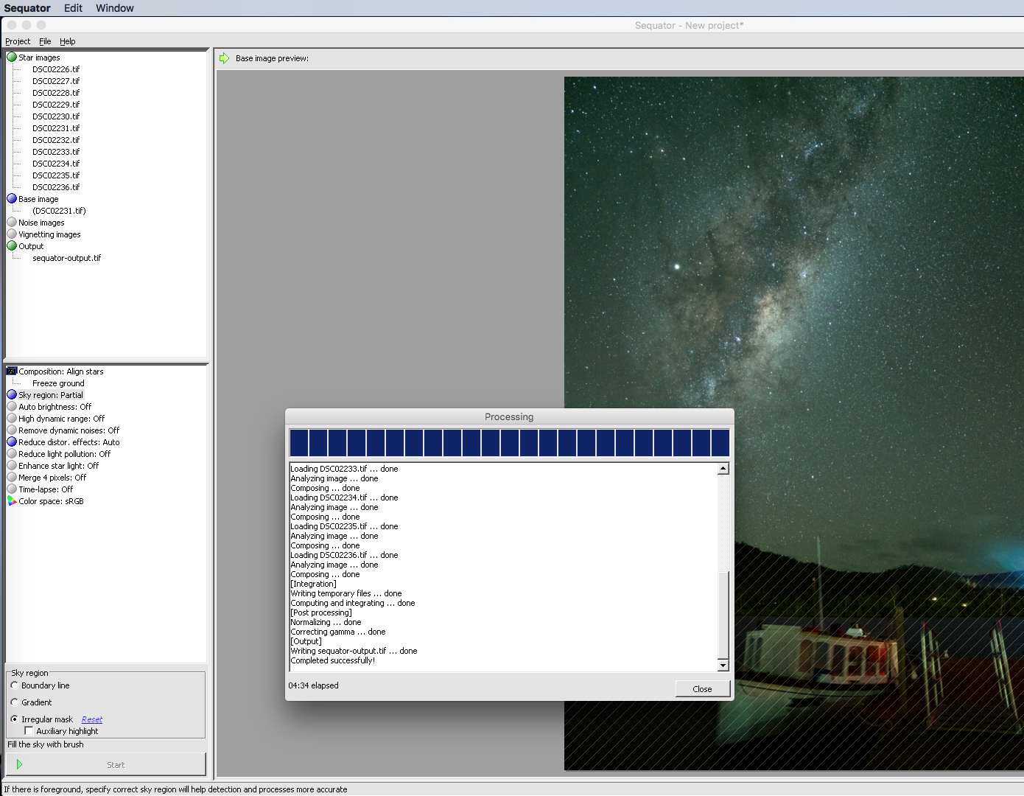
Task: Open the Project menu
Action: (x=18, y=41)
